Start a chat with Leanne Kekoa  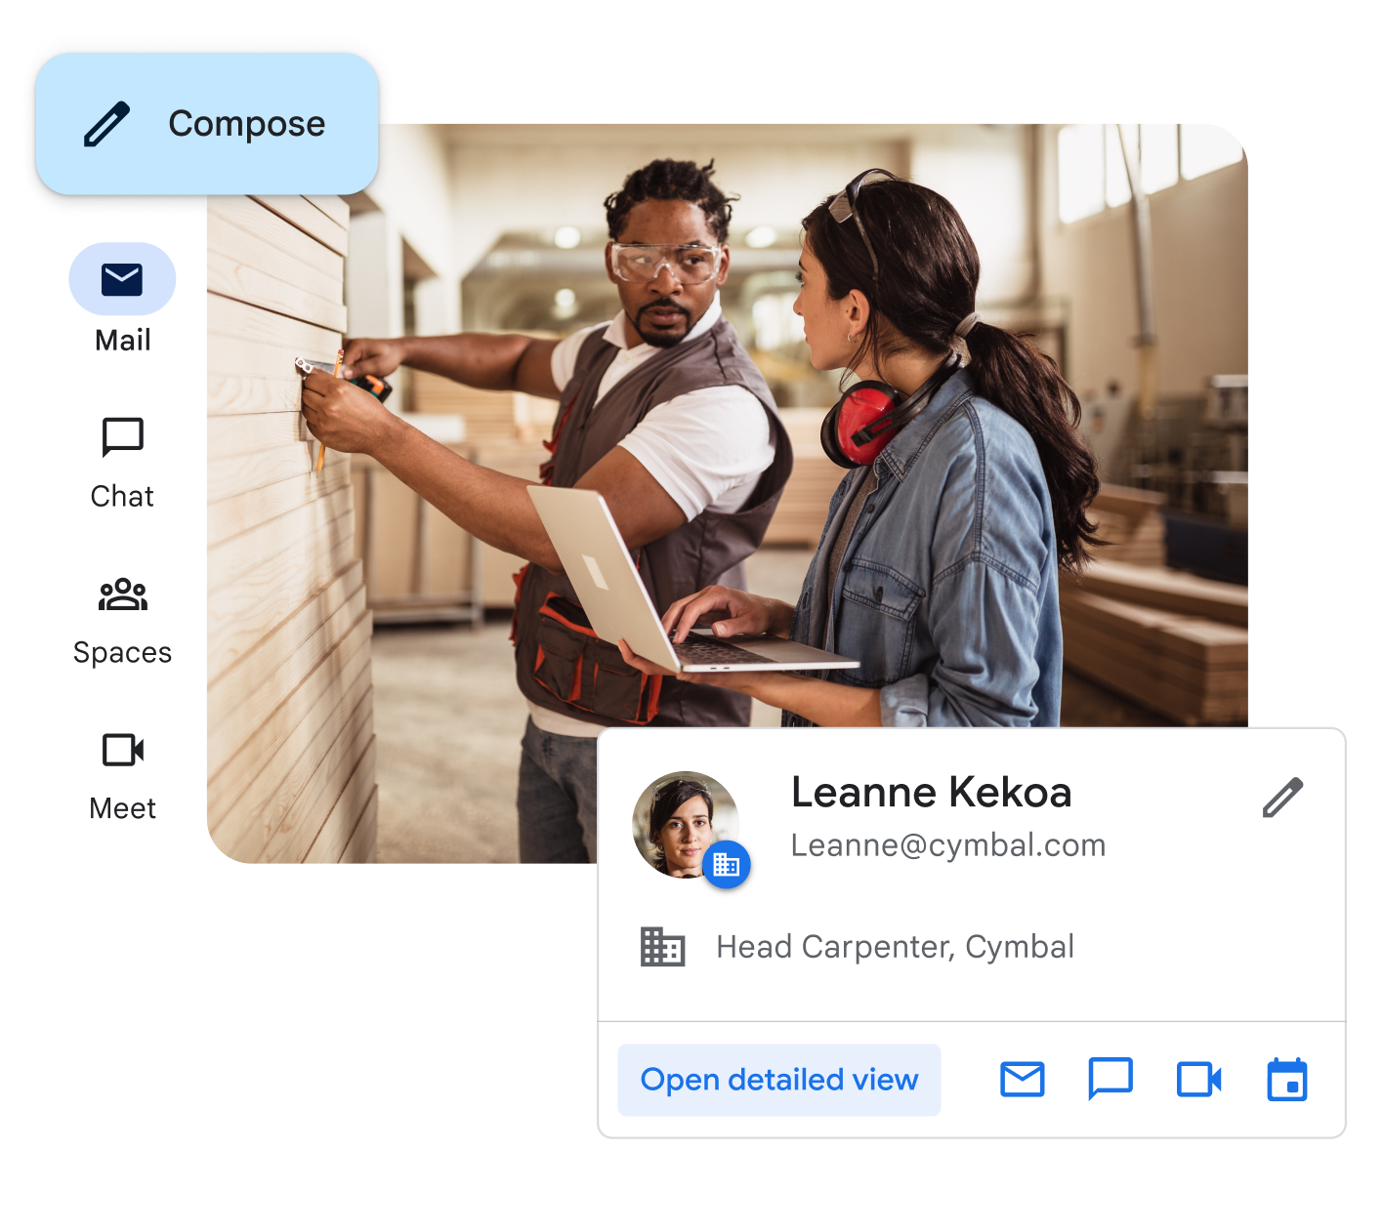[1110, 1080]
